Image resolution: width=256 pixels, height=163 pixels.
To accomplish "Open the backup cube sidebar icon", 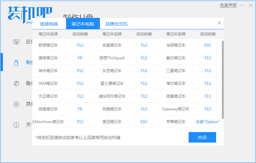I will tap(16, 83).
